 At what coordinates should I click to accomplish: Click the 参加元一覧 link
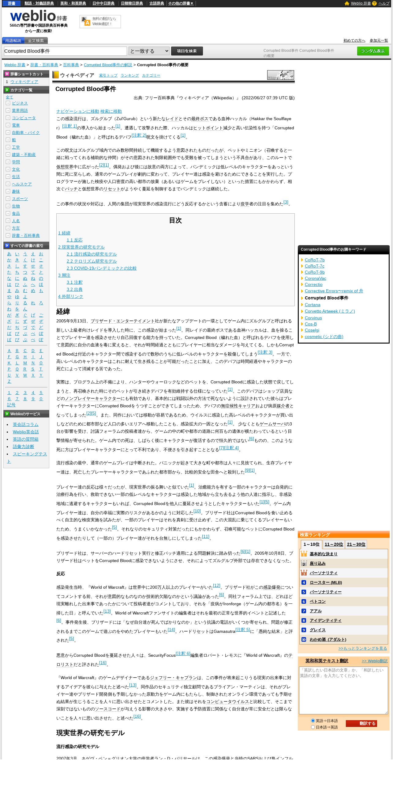[379, 40]
